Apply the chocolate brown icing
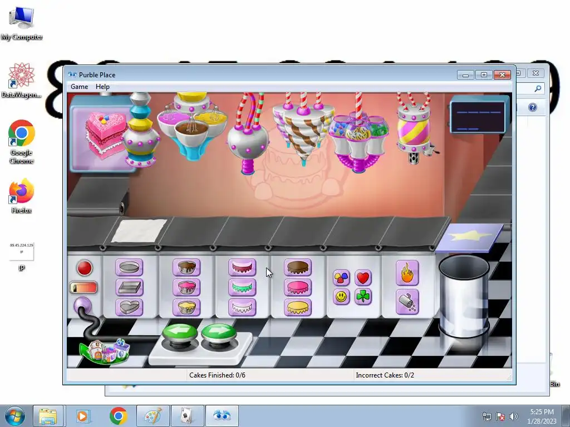Image resolution: width=570 pixels, height=427 pixels. tap(298, 267)
